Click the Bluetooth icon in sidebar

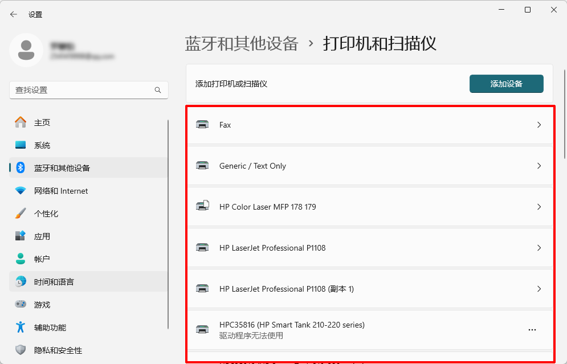tap(21, 167)
